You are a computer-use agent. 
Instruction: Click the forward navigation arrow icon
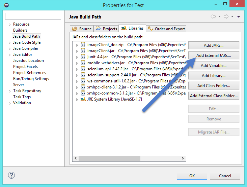pyautogui.click(x=226, y=16)
